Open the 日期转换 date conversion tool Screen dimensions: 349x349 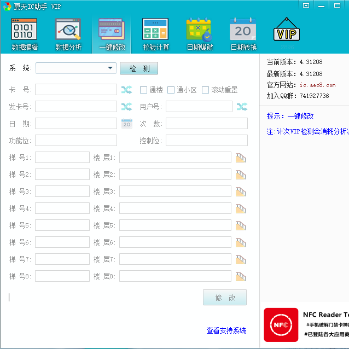point(243,34)
